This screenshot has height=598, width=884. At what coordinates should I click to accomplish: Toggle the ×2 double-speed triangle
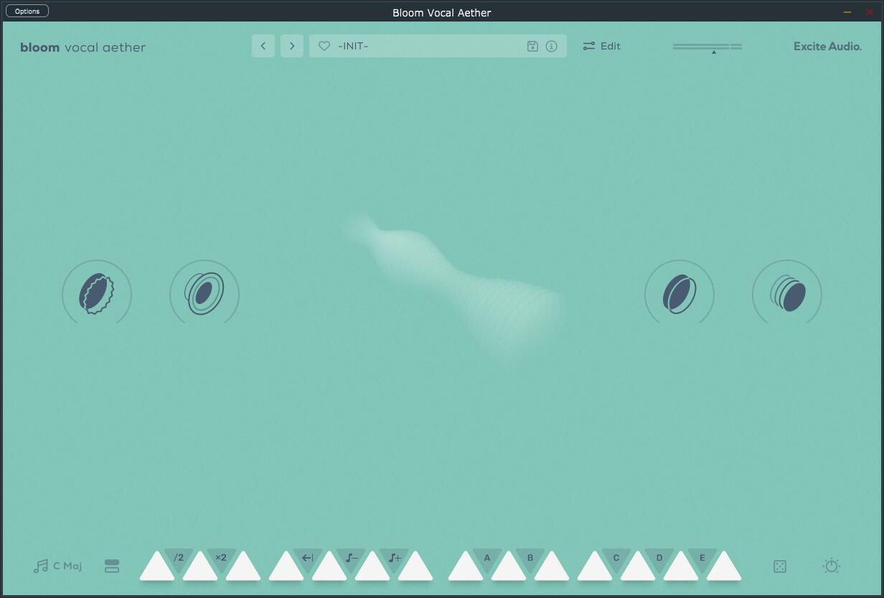pyautogui.click(x=222, y=556)
